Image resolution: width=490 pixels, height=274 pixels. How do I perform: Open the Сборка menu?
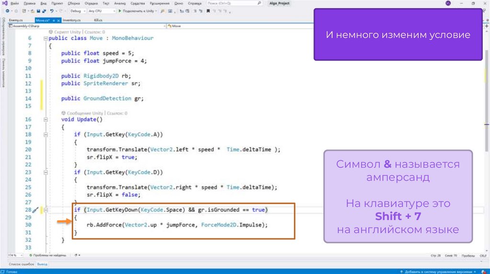point(74,3)
